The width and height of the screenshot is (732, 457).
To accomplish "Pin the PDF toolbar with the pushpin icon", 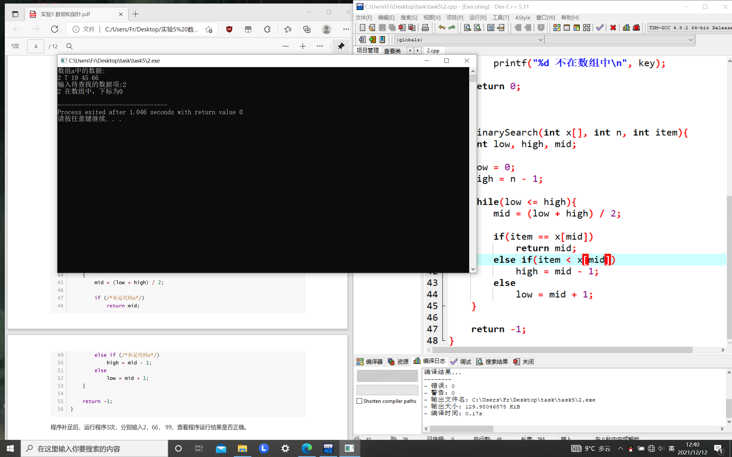I will point(341,46).
